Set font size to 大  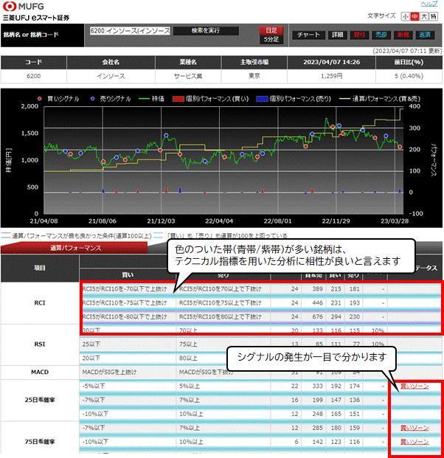click(x=424, y=16)
